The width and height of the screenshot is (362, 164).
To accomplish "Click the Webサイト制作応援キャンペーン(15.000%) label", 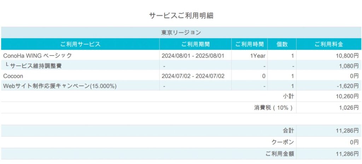I will pos(60,86).
